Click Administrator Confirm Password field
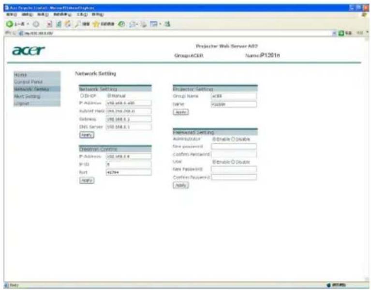This screenshot has height=290, width=371. coord(234,154)
